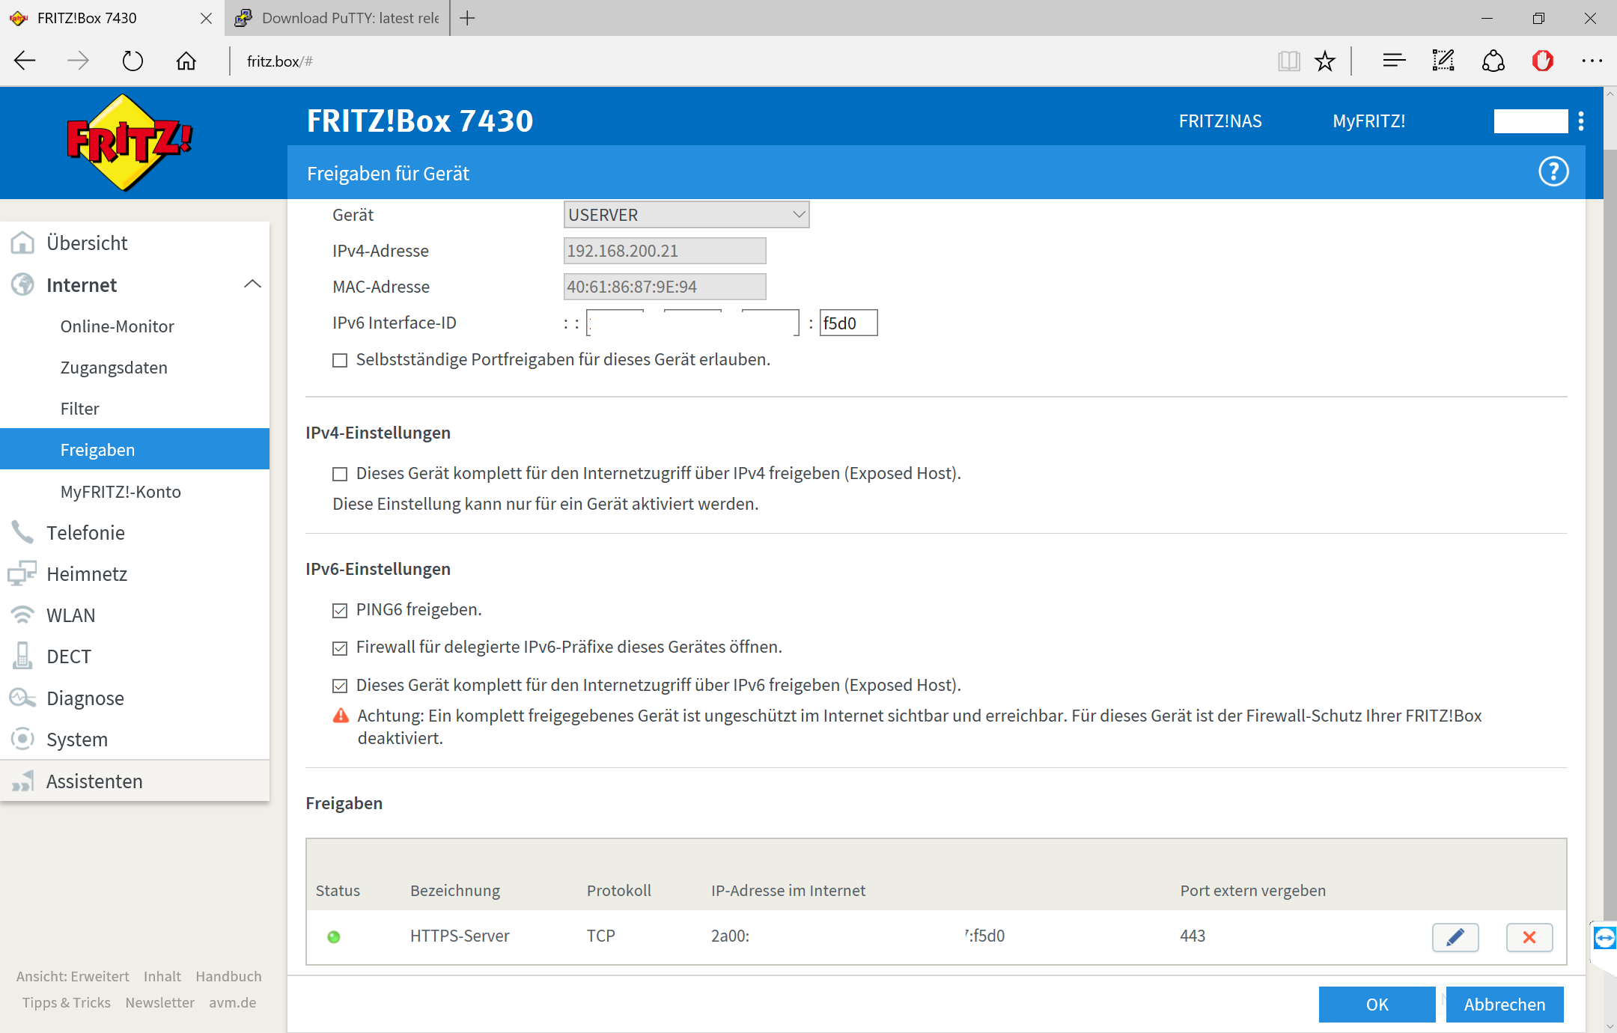Click the FRITZ! logo
Screen dimensions: 1617x1033
pos(130,142)
